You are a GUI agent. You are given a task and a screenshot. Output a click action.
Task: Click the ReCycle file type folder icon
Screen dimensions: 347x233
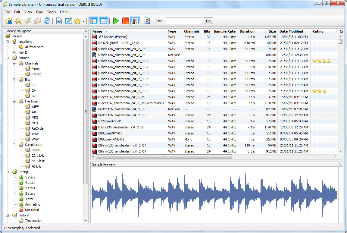[x=28, y=128]
